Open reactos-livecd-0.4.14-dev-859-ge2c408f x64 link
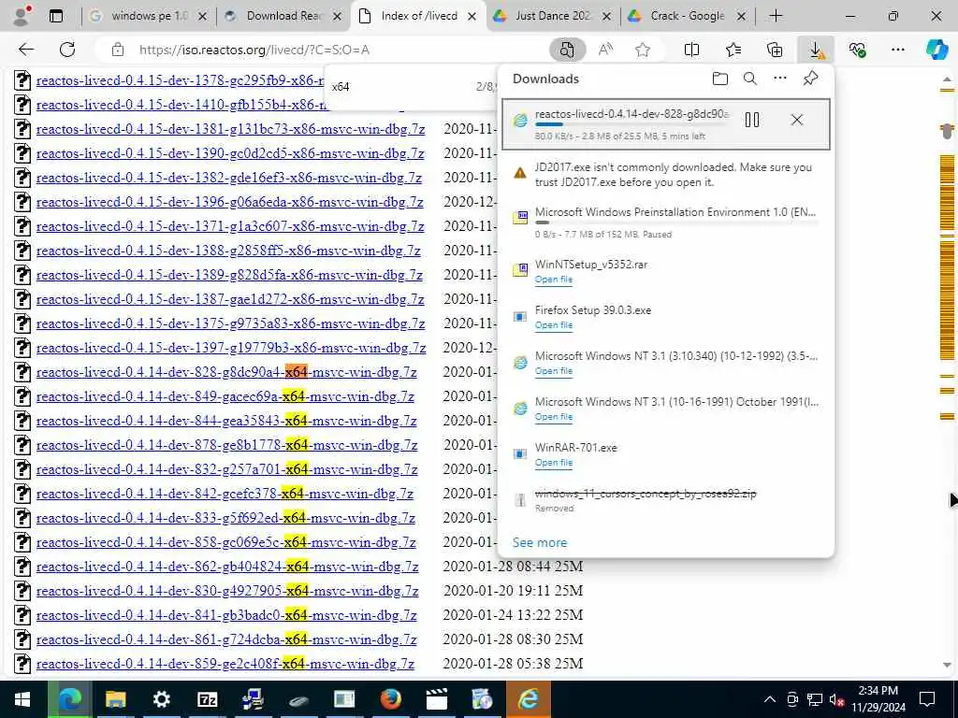 point(225,664)
